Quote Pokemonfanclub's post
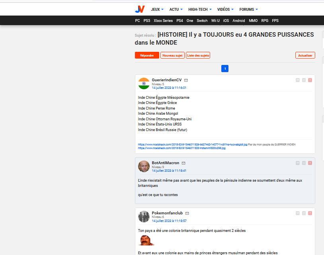 297,213
